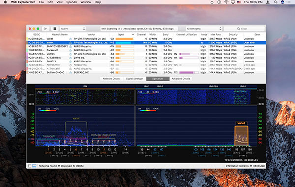Screen dimensions: 295x187
Task: Open Siri from the menu bar
Action: coord(282,2)
